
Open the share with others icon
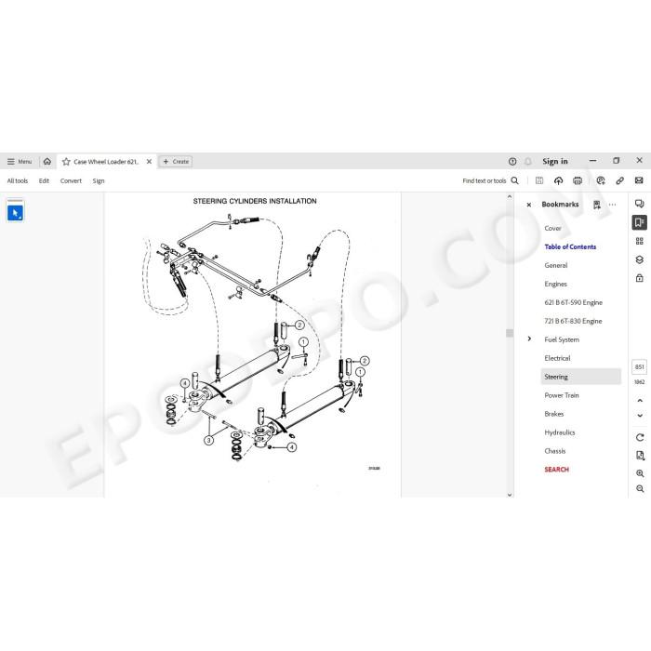[601, 180]
